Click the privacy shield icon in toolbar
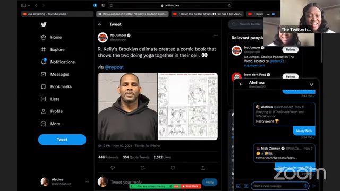This screenshot has height=191, width=340. coord(103,5)
